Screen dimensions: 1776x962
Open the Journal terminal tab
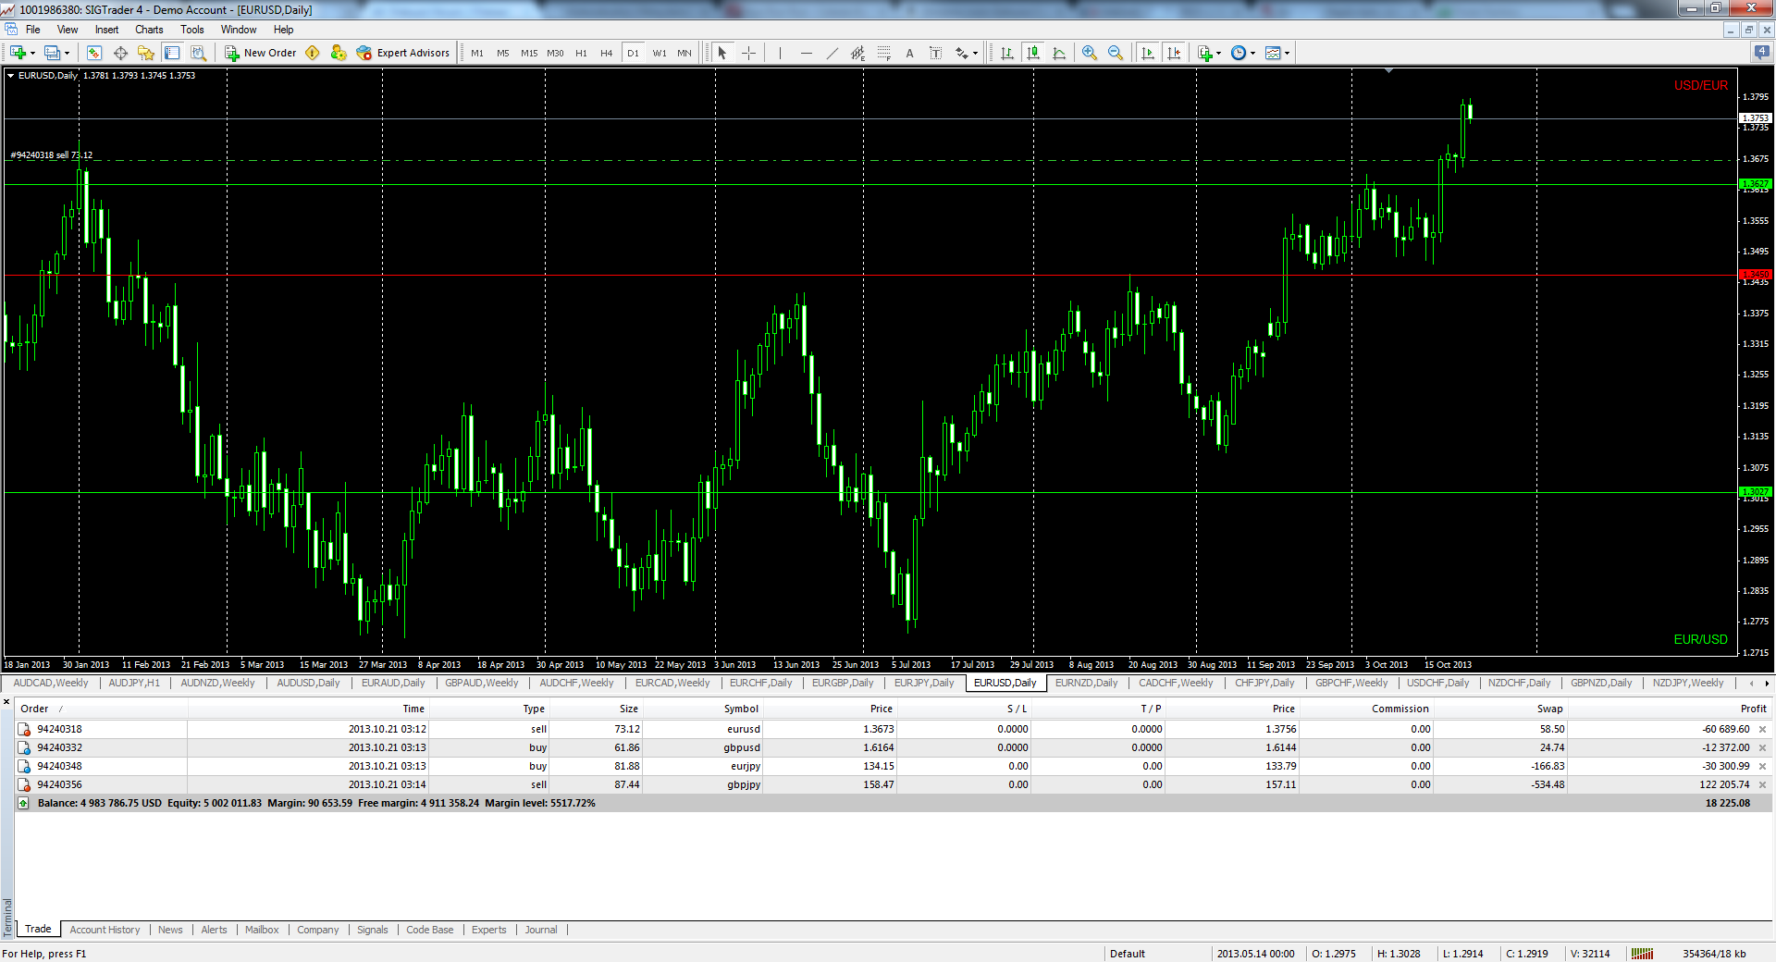coord(541,930)
